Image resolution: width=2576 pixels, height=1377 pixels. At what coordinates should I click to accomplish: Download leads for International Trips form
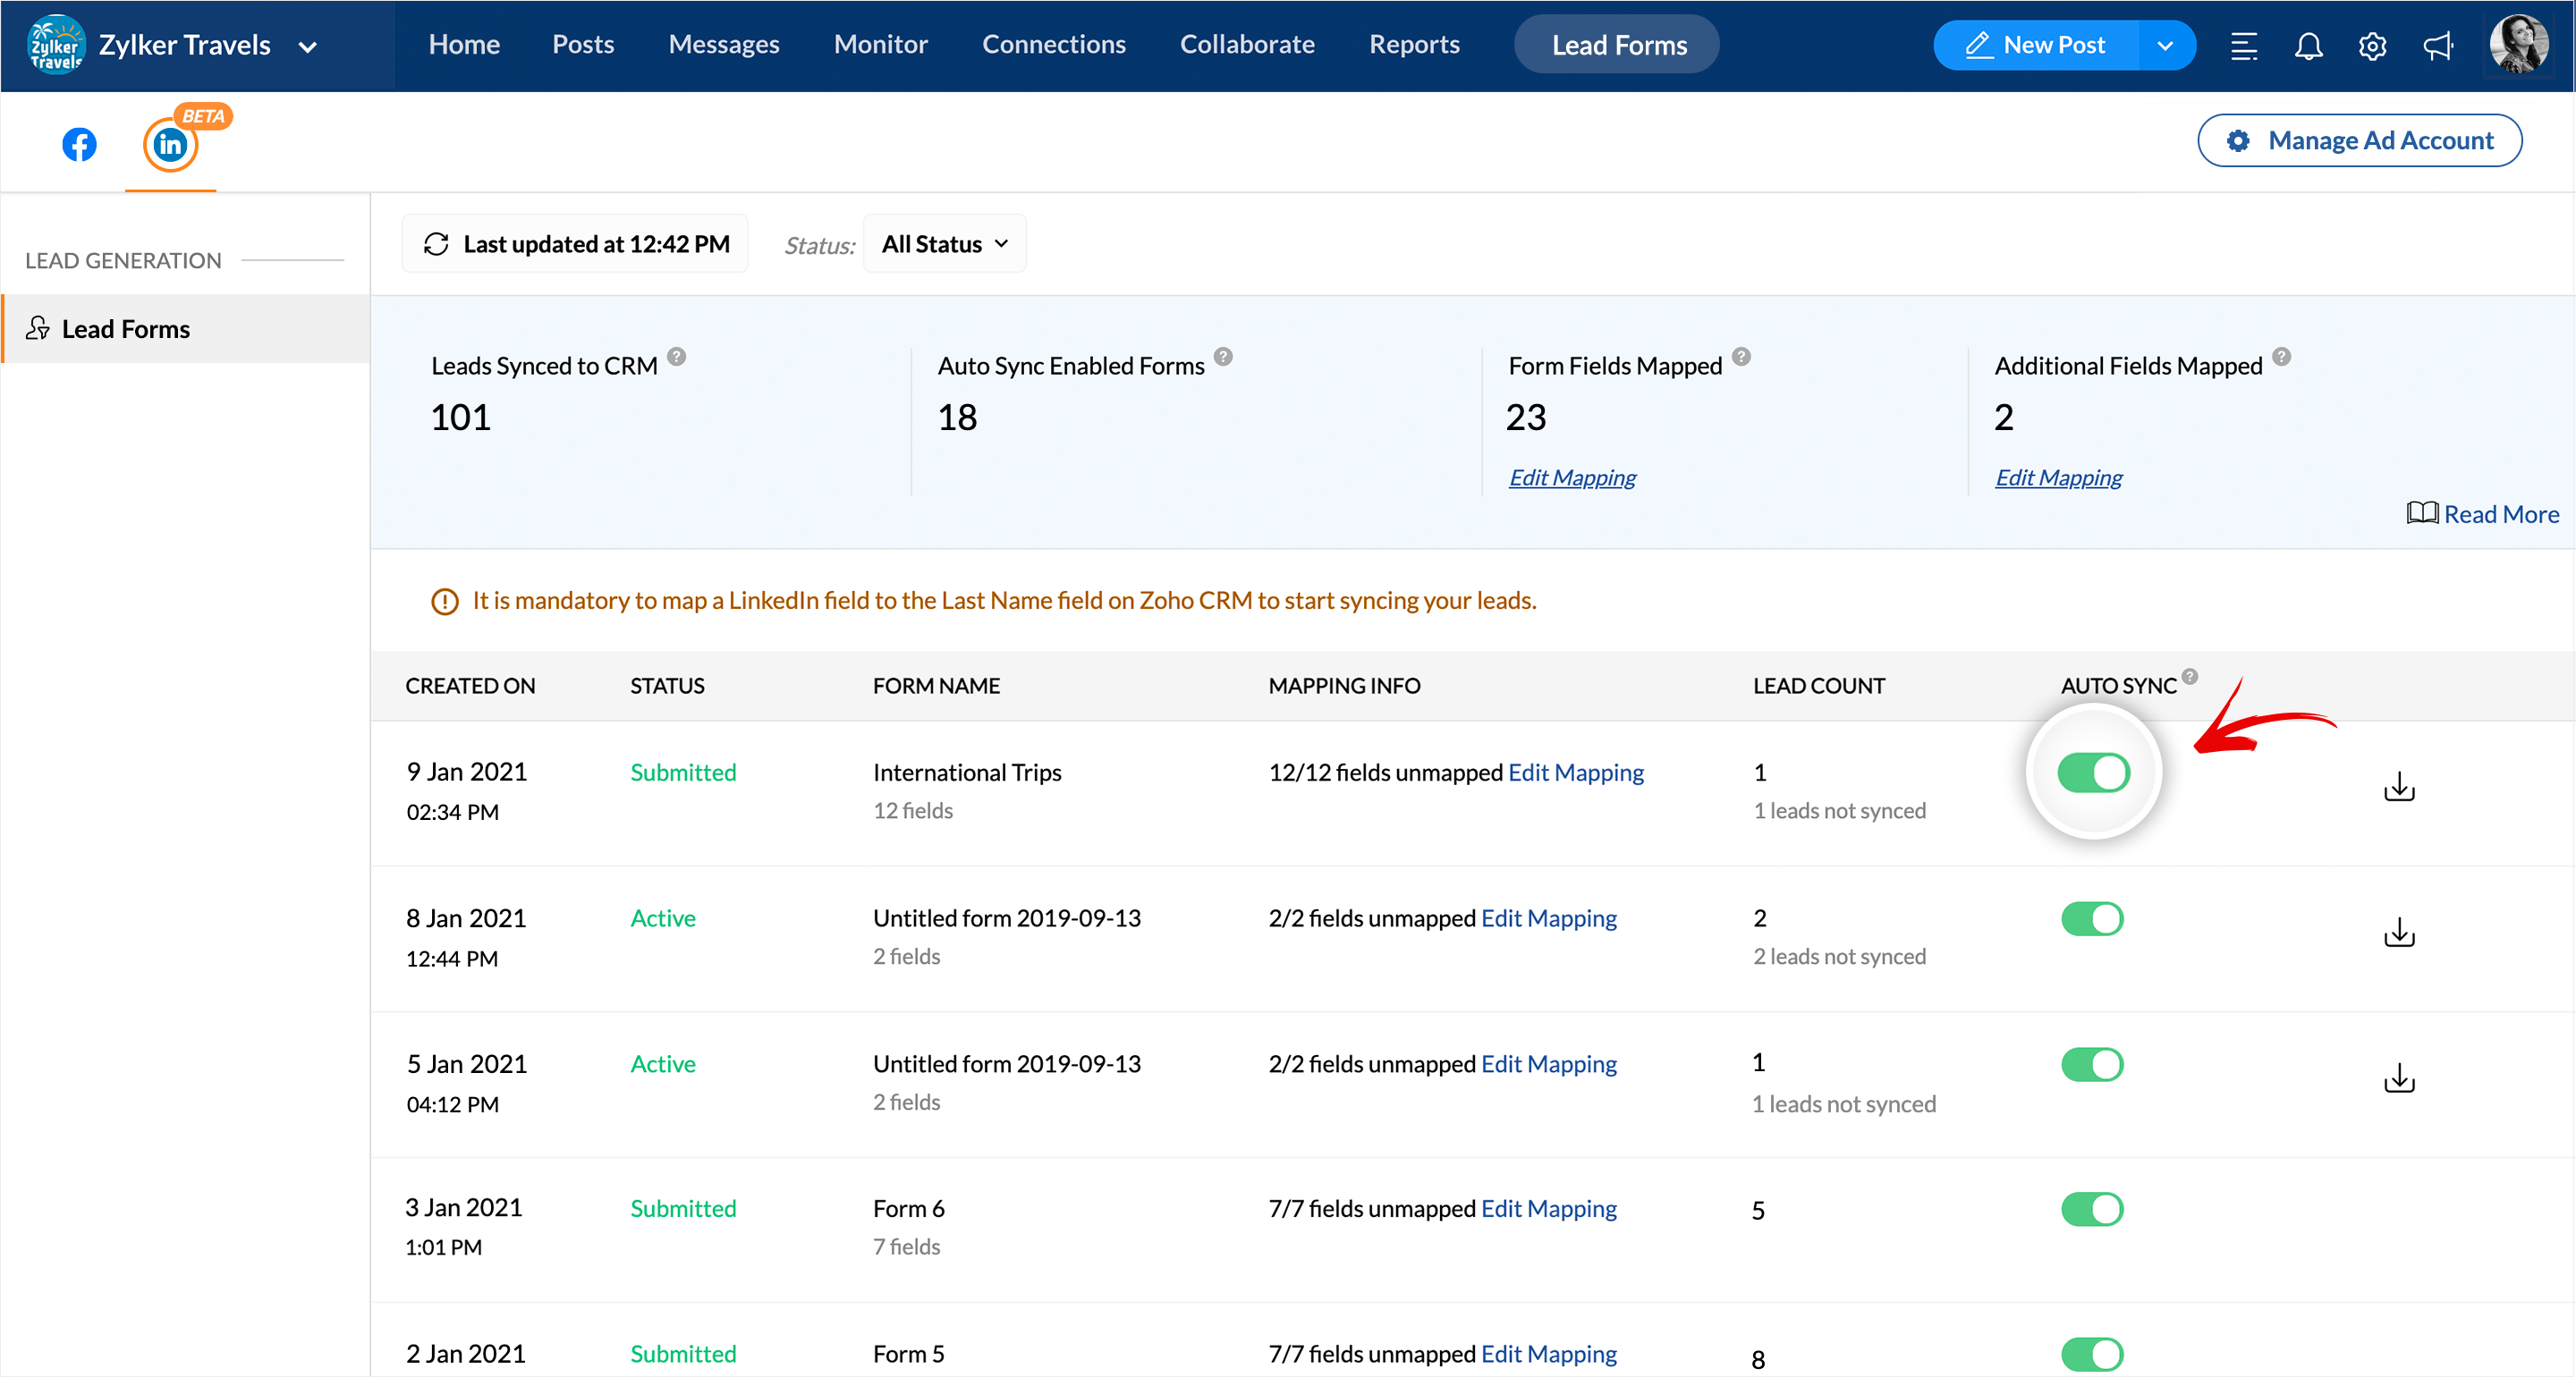[2399, 787]
